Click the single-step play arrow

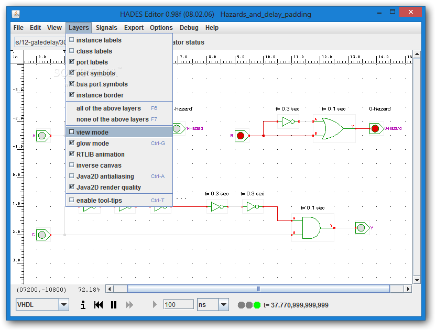[x=155, y=305]
